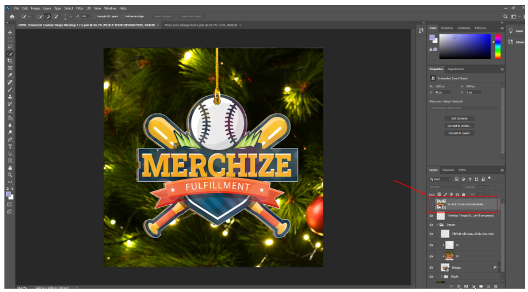Select the Crop tool

tap(10, 61)
